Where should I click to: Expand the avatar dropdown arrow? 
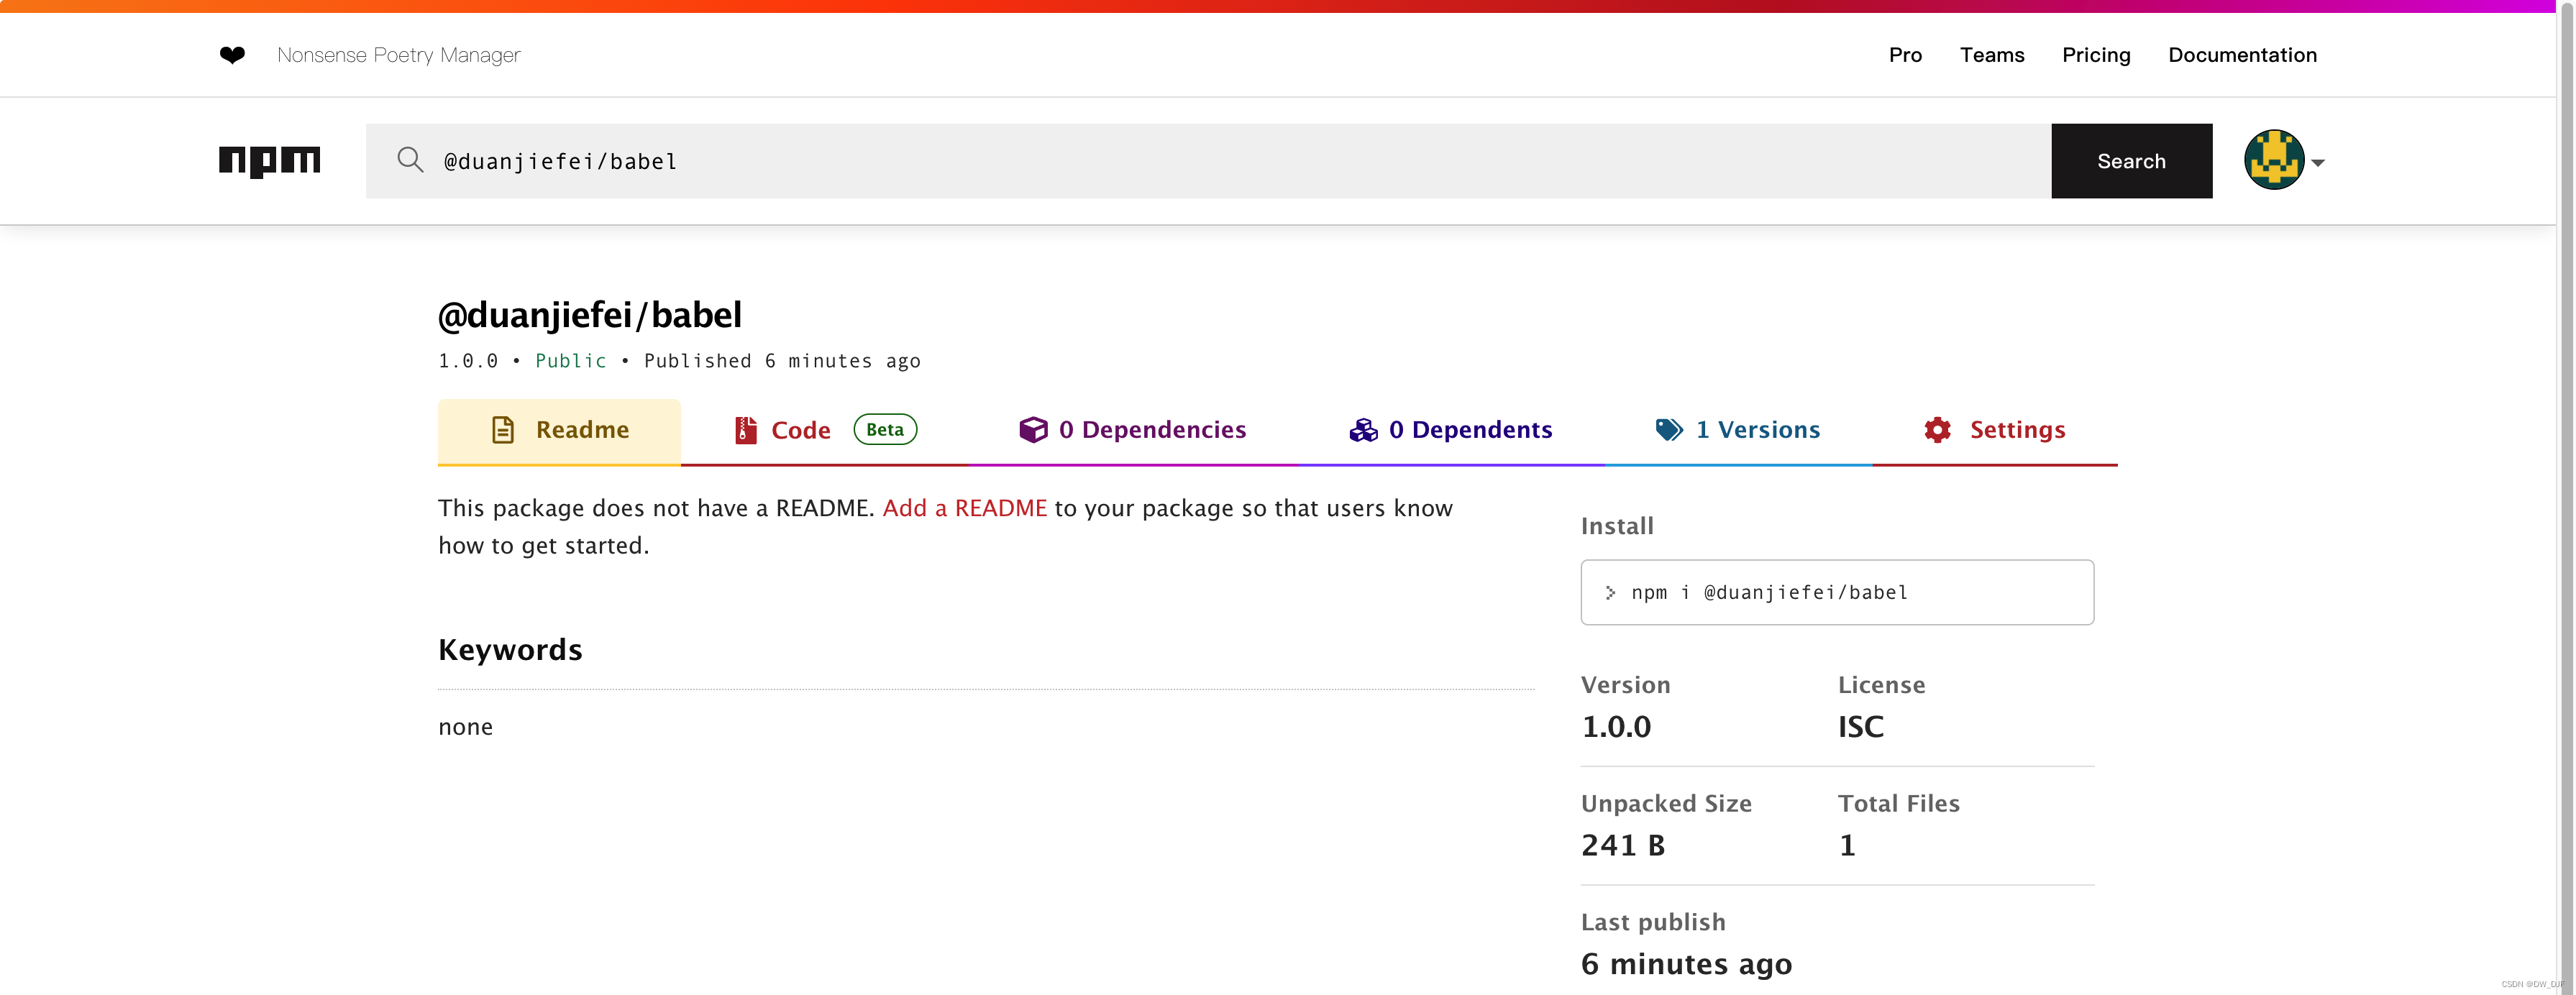tap(2318, 163)
